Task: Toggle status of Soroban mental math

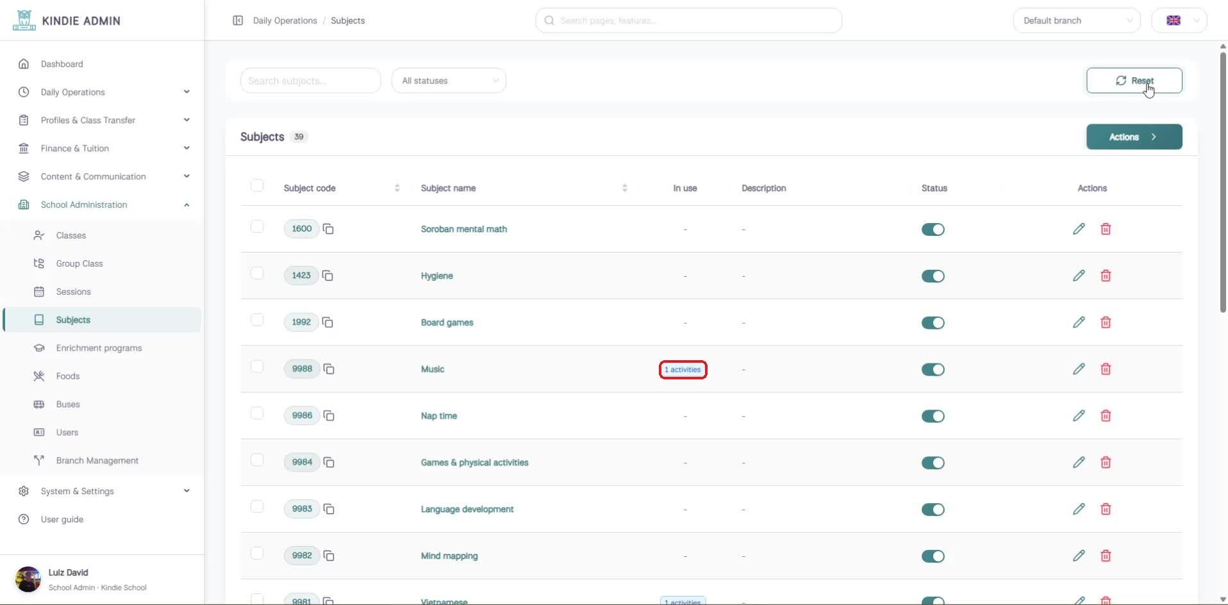Action: [933, 229]
